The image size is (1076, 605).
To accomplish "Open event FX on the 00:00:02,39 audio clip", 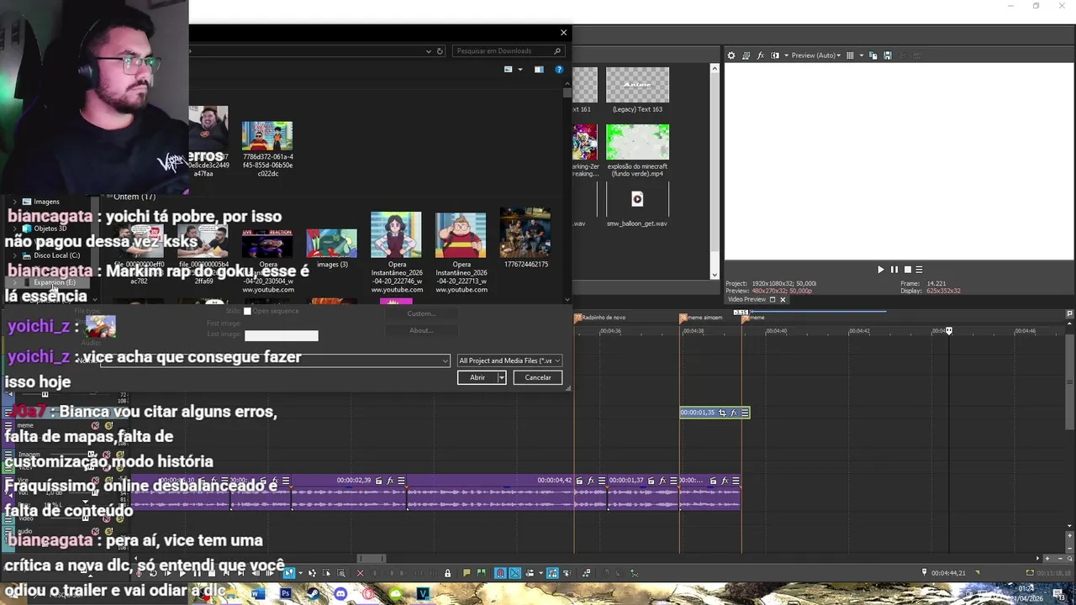I will pyautogui.click(x=390, y=481).
